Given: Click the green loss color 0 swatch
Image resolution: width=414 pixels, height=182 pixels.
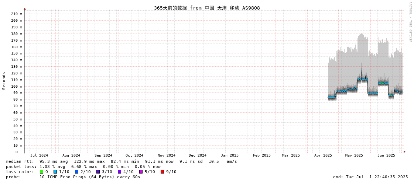Looking at the screenshot, I should 41,172.
